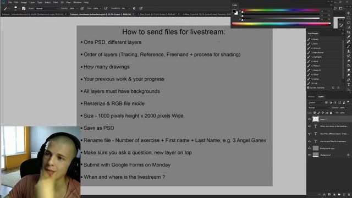
Task: Hide 'When and where is the livestream' layer
Action: pos(309,126)
